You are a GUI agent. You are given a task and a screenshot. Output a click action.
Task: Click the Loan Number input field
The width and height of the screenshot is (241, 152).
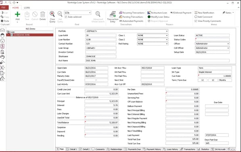tap(101, 39)
